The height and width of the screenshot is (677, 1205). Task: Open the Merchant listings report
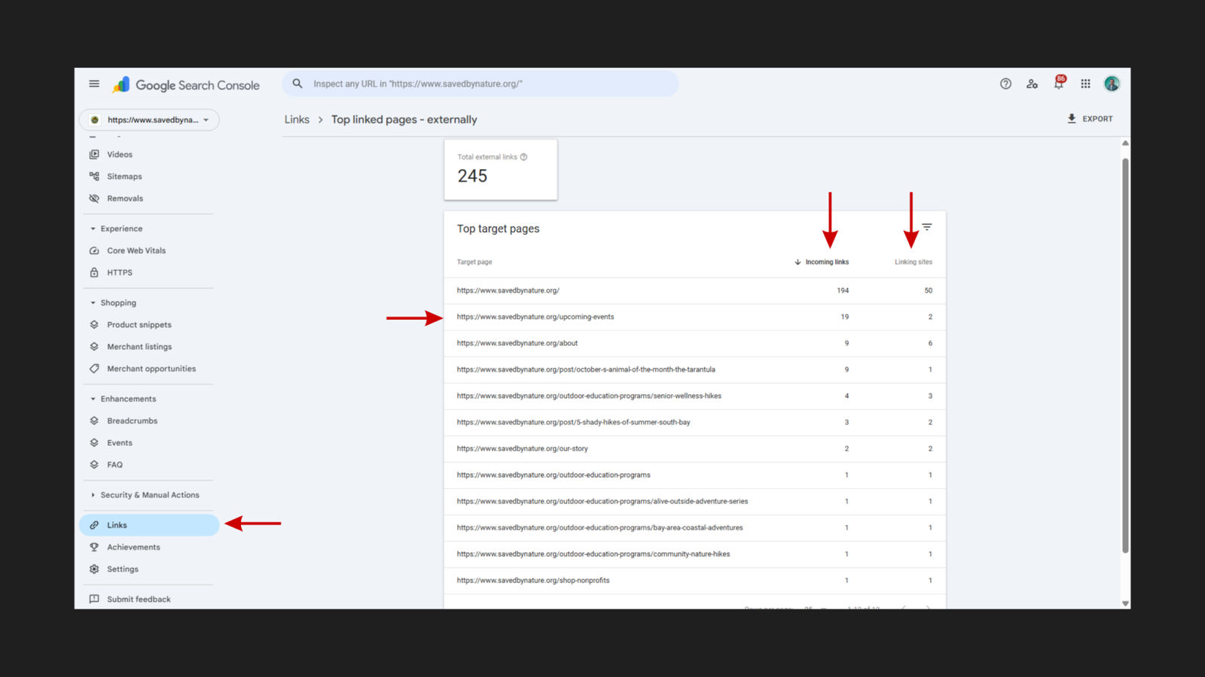(139, 346)
